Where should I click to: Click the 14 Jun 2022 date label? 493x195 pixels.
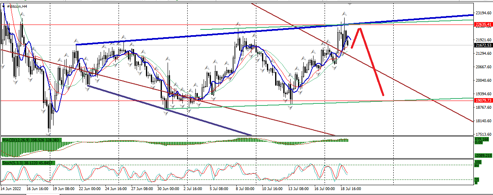[11, 189]
